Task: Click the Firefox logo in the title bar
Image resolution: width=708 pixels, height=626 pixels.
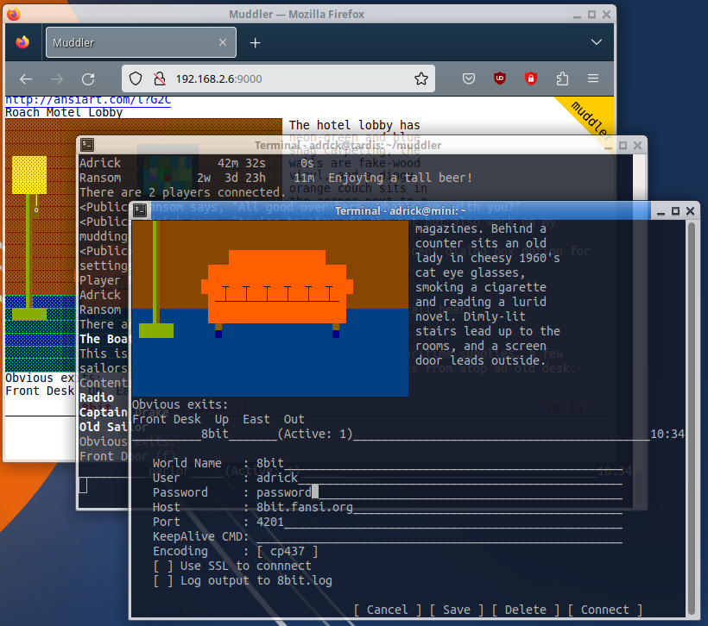Action: [x=14, y=14]
